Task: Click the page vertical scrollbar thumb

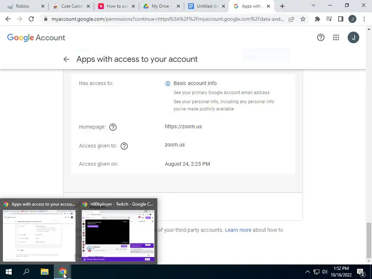Action: (x=369, y=240)
